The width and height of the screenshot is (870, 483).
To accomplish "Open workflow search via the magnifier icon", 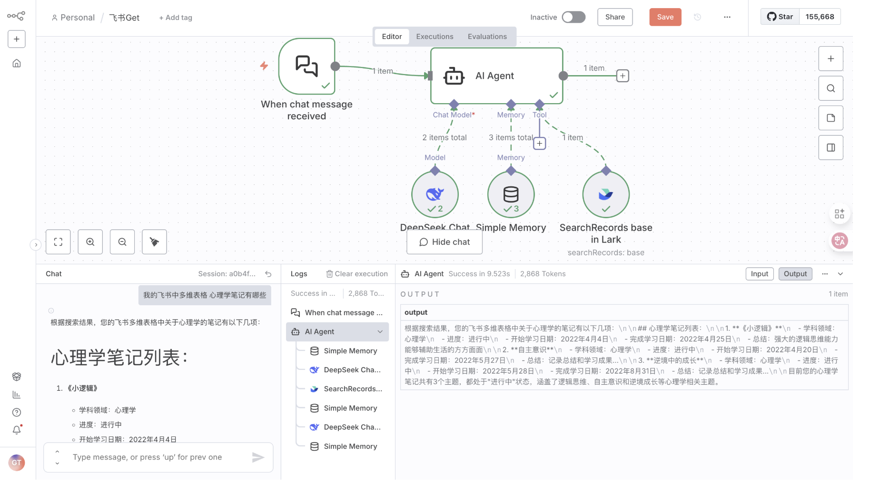I will pos(830,88).
